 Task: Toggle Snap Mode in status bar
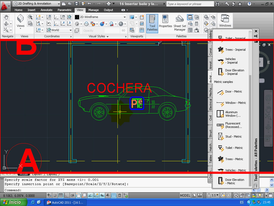55,195
